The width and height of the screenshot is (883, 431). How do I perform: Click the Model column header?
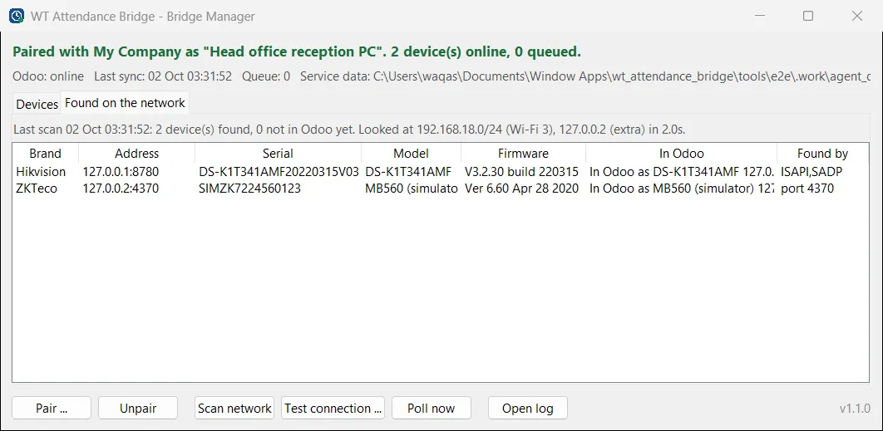point(411,153)
